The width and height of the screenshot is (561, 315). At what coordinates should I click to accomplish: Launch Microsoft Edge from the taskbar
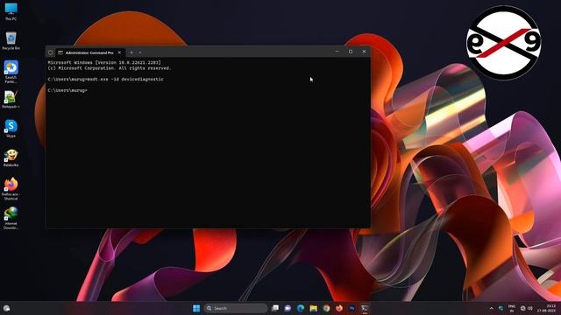pyautogui.click(x=301, y=308)
